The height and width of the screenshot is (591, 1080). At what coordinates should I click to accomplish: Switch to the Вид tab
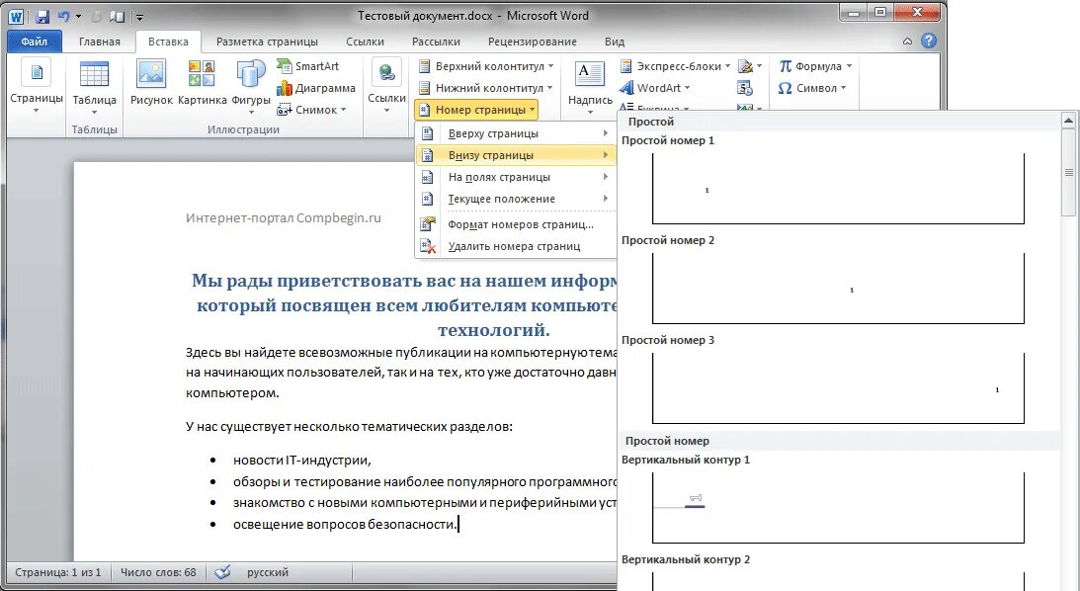click(x=615, y=42)
